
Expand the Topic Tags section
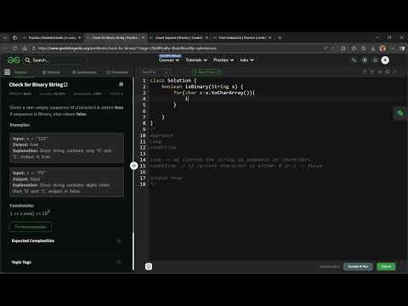click(x=66, y=262)
